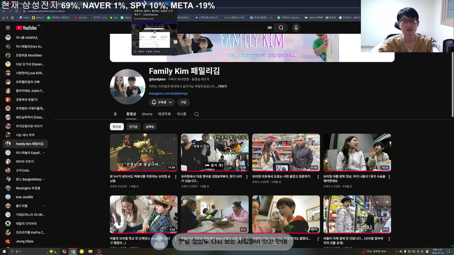Open 시눈 애나 부부 sidebar subscription

(x=25, y=135)
